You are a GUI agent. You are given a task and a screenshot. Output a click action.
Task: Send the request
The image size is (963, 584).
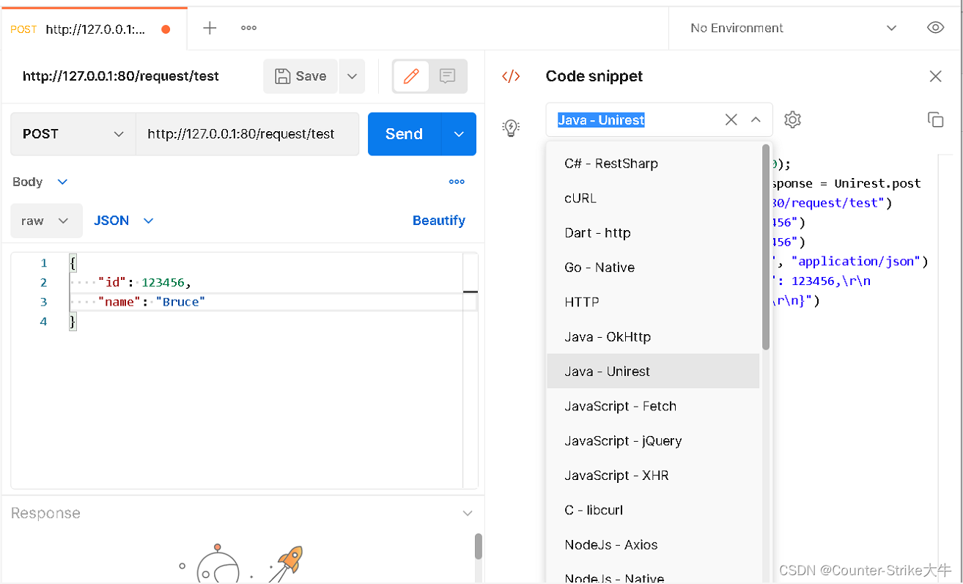(x=405, y=134)
